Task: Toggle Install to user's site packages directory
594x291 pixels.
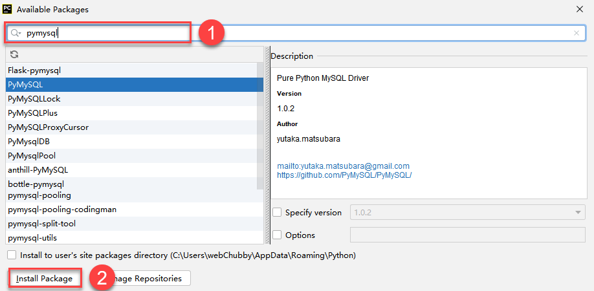Action: 12,255
